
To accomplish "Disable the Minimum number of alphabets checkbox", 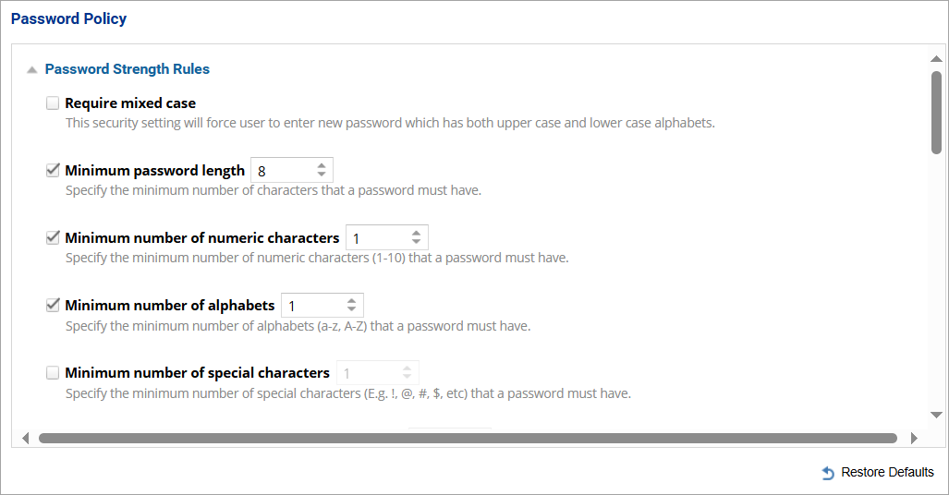I will (53, 305).
